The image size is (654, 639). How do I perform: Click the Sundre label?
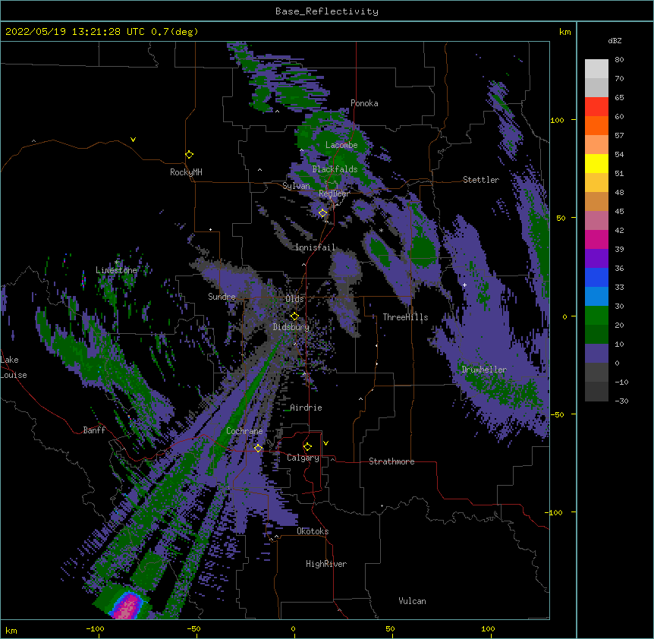click(222, 297)
